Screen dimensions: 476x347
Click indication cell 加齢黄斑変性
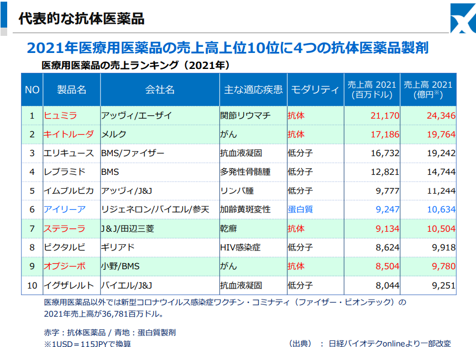pos(245,210)
